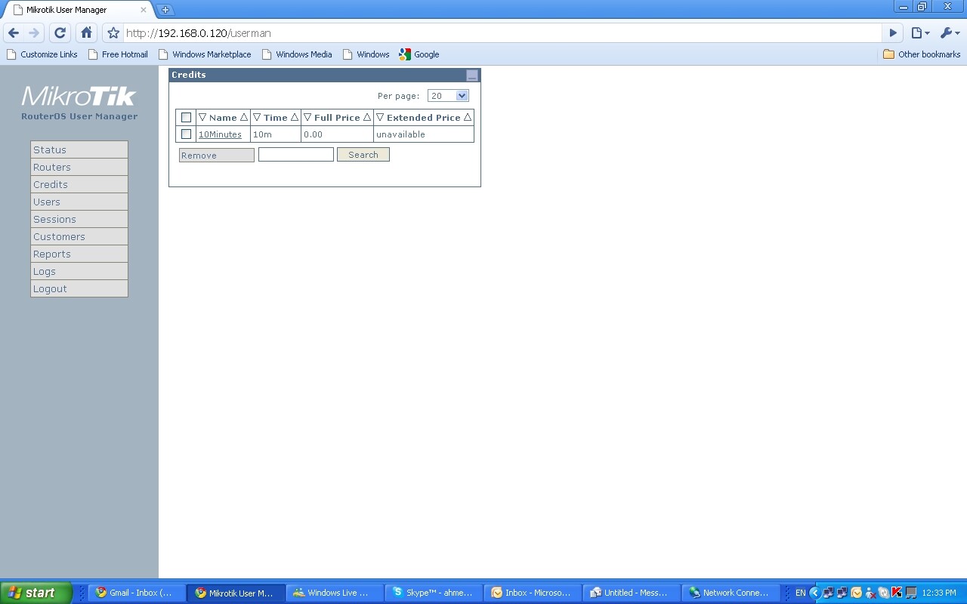Open the Customize Links bookmark
967x604 pixels.
pyautogui.click(x=42, y=54)
